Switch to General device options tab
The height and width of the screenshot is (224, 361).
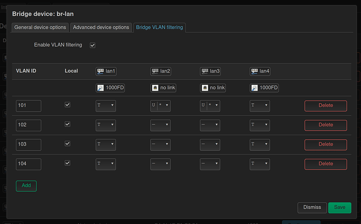coord(40,27)
